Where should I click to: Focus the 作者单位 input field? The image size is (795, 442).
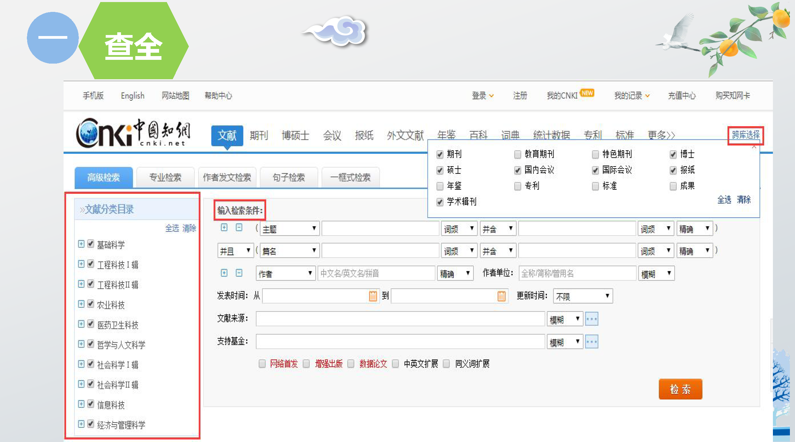click(x=577, y=273)
